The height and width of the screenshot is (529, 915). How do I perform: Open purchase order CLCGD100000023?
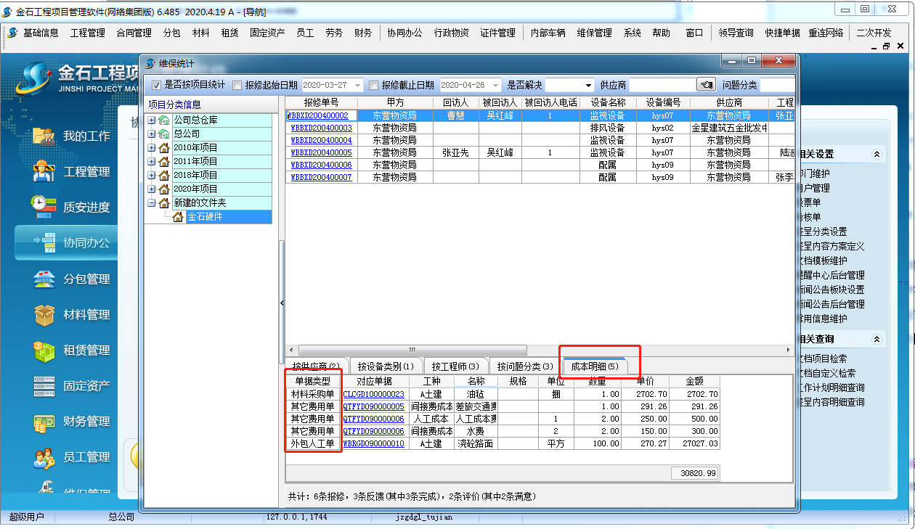pos(373,393)
